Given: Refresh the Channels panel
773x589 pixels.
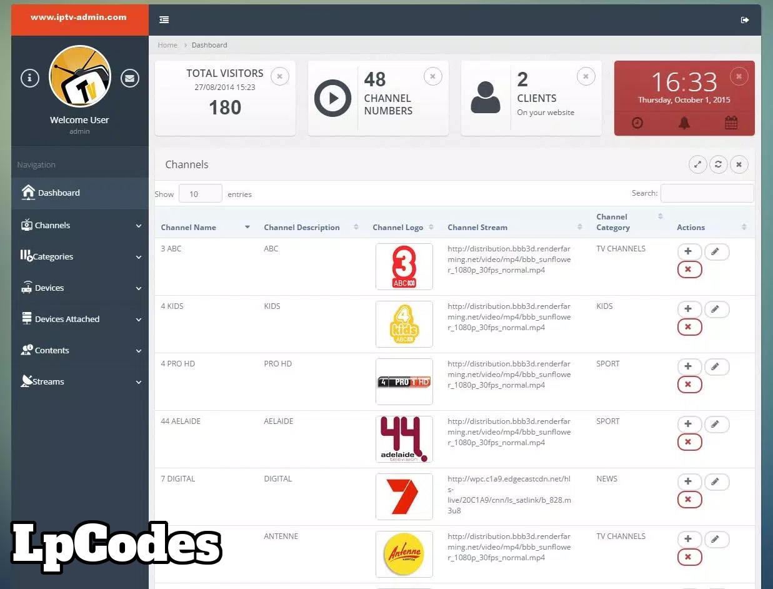Looking at the screenshot, I should point(718,164).
